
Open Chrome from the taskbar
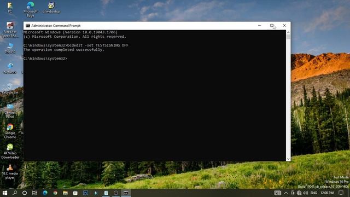[x=55, y=193]
